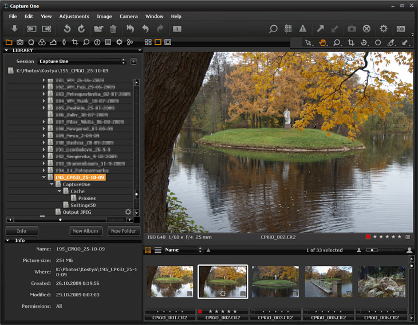
Task: Click the trash delete icon
Action: pos(113,29)
